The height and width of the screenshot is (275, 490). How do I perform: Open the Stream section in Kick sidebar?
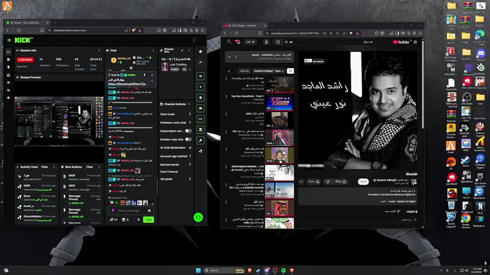(8, 52)
